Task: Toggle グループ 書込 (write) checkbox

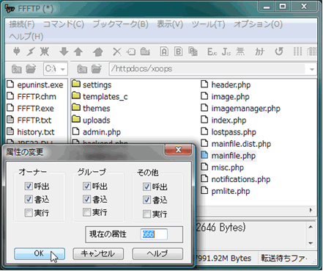Action: [86, 199]
